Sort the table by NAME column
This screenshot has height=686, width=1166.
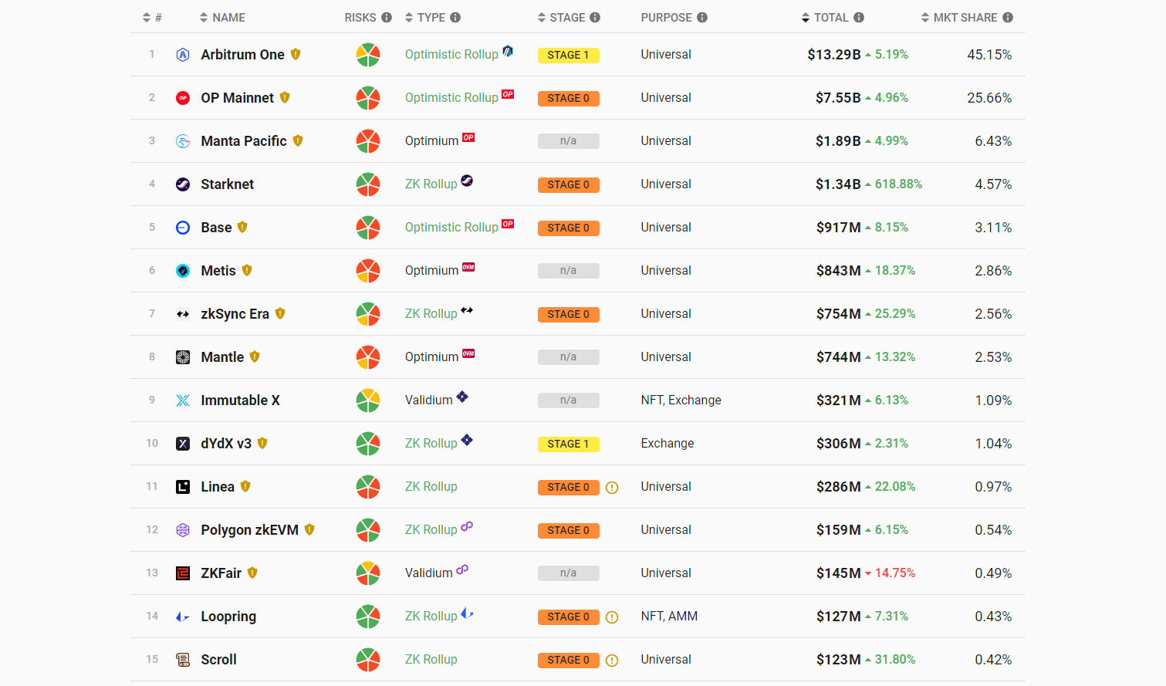tap(222, 18)
